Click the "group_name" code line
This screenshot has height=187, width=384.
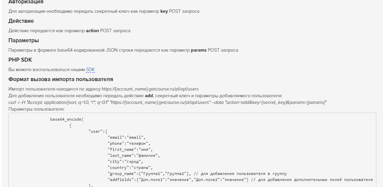tap(197, 174)
